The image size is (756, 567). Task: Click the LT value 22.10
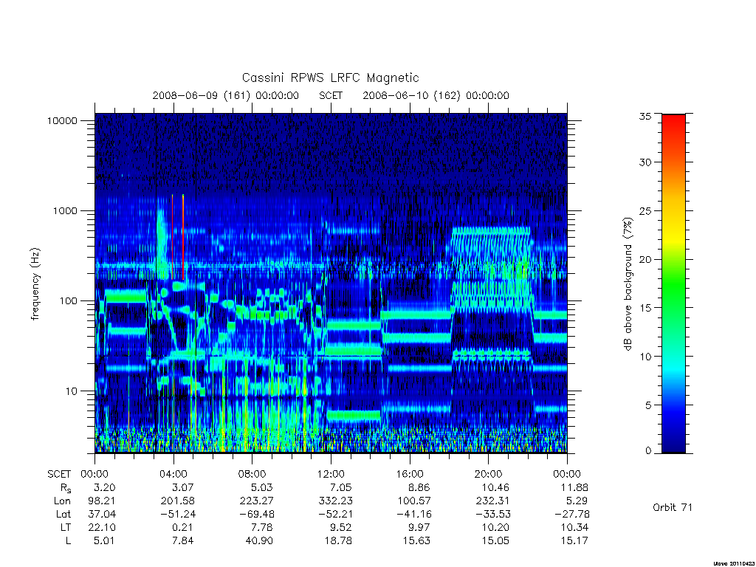(x=102, y=527)
